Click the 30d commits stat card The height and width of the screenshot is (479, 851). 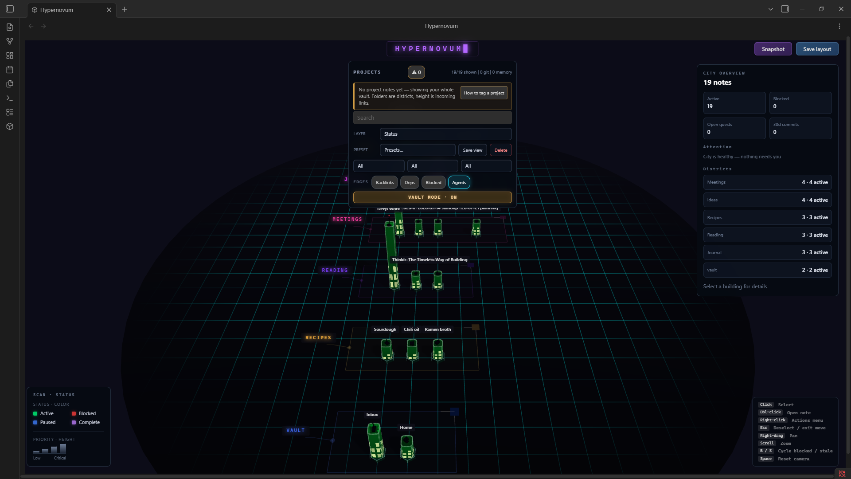800,129
